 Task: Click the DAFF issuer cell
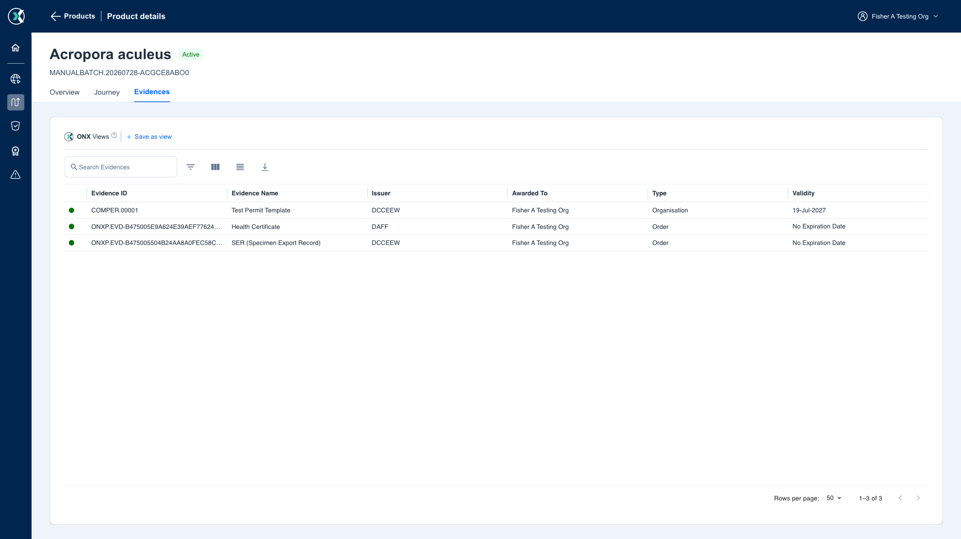[380, 227]
